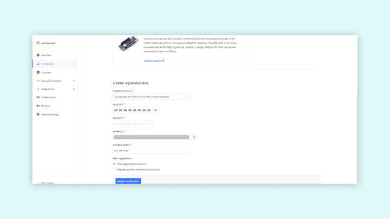The width and height of the screenshot is (390, 219).
Task: Collapse sidebar via Hide sidebar
Action: tap(46, 182)
